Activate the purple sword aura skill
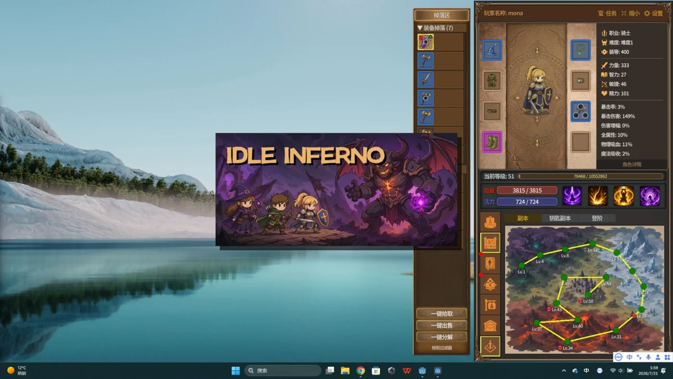The height and width of the screenshot is (379, 673). coord(572,196)
